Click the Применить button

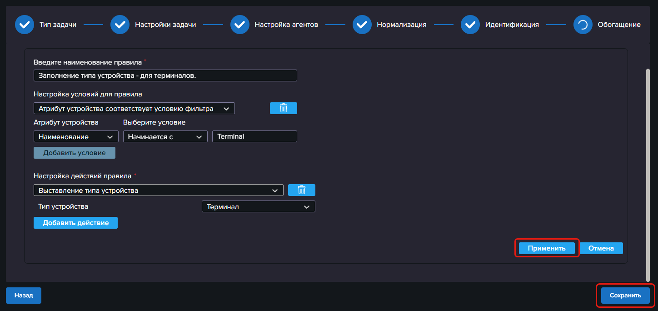point(547,248)
